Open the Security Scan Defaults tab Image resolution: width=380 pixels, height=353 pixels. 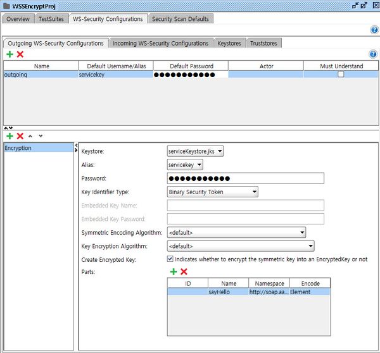pos(180,19)
